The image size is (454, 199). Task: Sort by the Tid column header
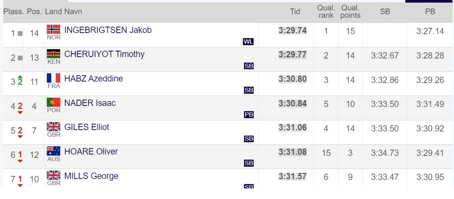point(295,11)
